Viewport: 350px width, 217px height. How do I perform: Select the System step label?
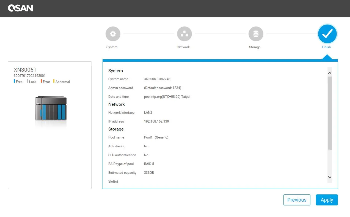[x=112, y=47]
